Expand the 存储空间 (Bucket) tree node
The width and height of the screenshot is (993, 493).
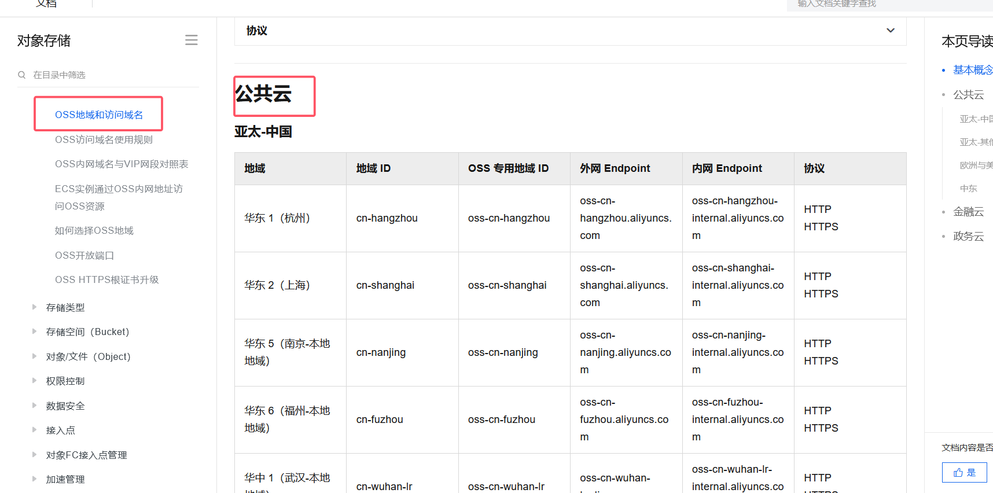(34, 332)
